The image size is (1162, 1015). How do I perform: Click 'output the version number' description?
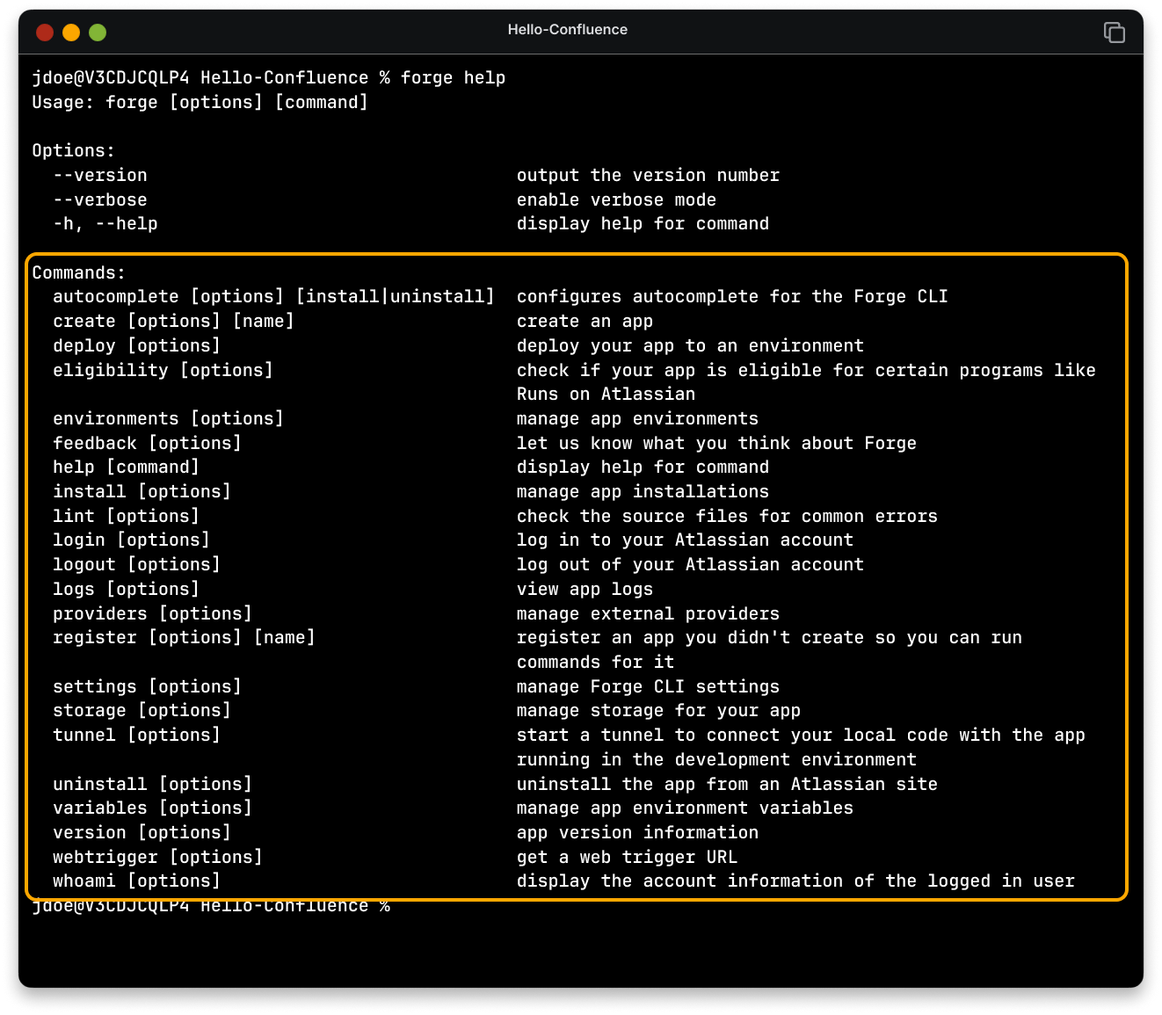click(x=648, y=175)
